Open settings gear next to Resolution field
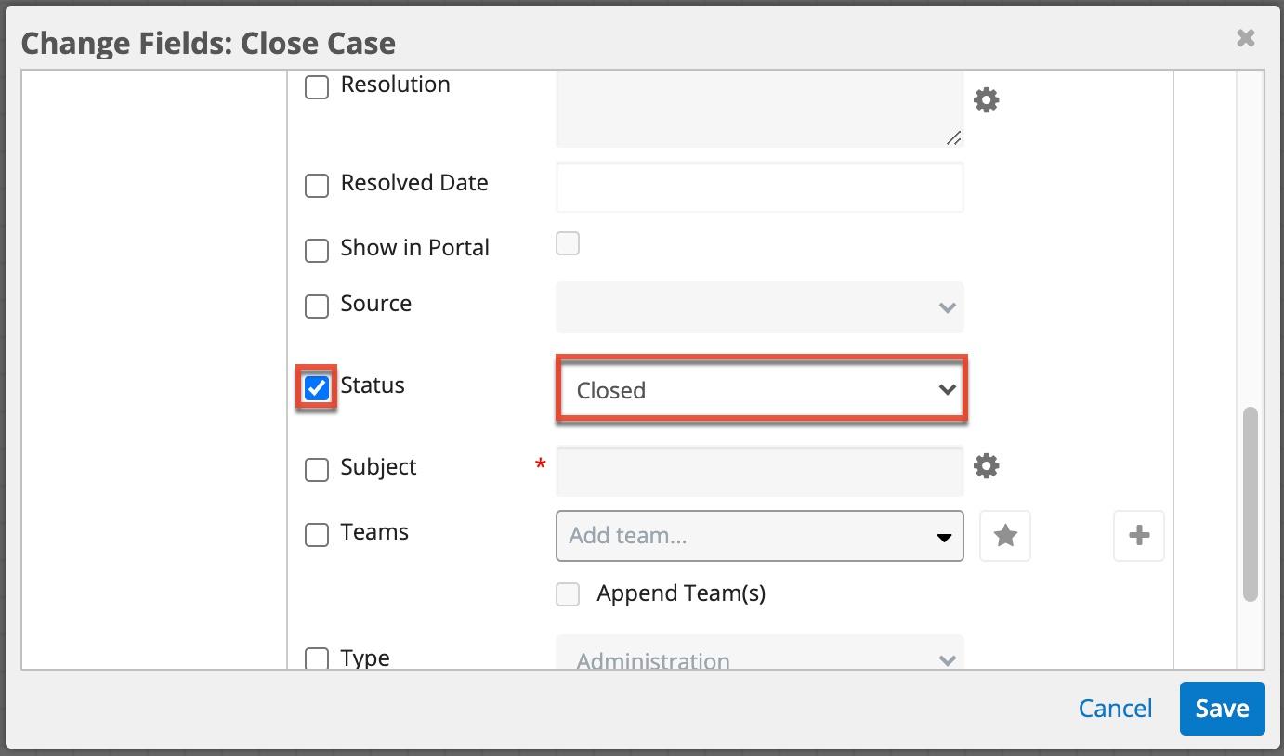Image resolution: width=1284 pixels, height=756 pixels. click(x=986, y=99)
